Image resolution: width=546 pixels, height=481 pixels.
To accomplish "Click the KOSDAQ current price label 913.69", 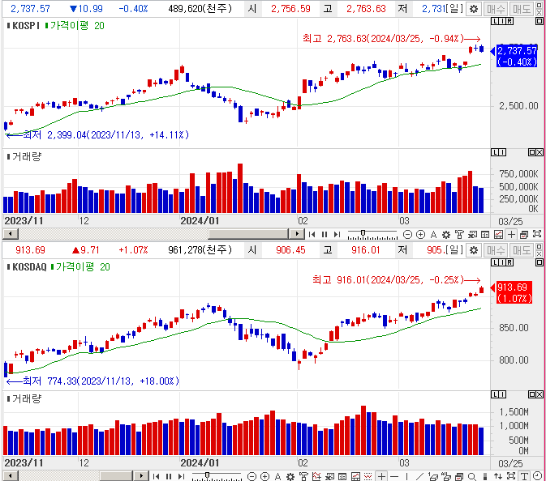I will (x=512, y=287).
